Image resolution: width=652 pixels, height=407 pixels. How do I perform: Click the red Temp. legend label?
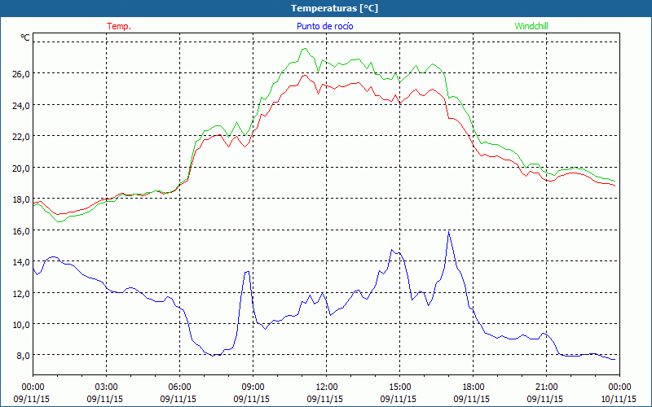(119, 26)
